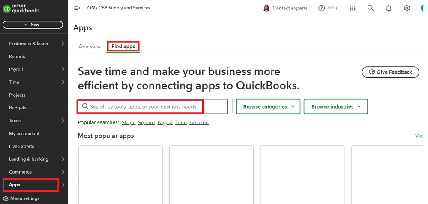This screenshot has height=204, width=428.
Task: Switch to the Overview tab
Action: pyautogui.click(x=90, y=47)
